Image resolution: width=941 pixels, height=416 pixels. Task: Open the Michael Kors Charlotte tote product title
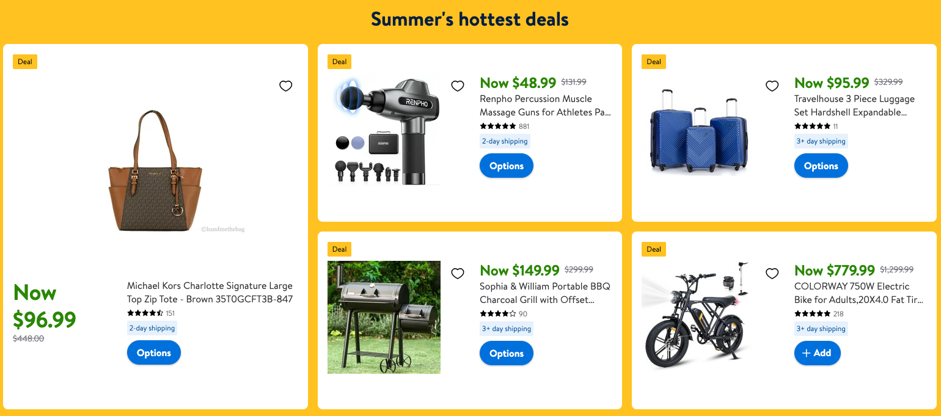coord(209,292)
